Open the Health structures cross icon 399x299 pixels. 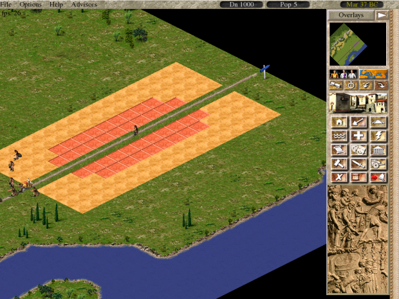click(x=358, y=136)
